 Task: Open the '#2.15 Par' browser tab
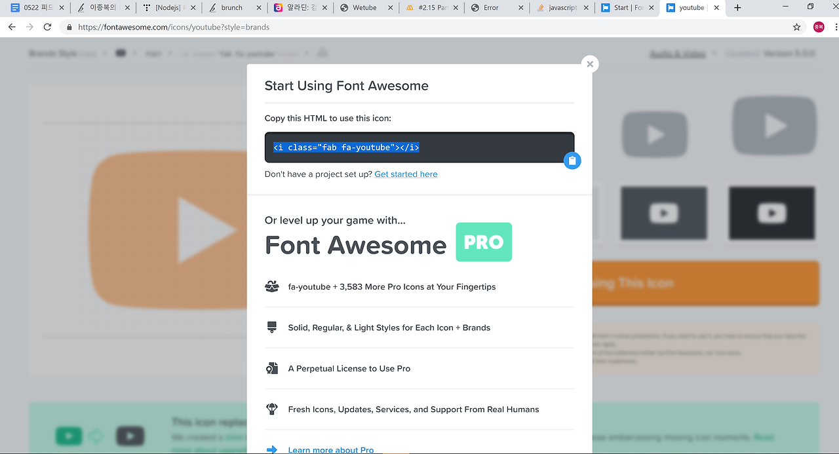[x=433, y=8]
